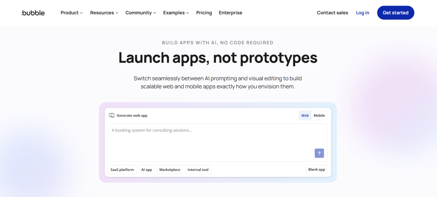Open the Examples dropdown menu

click(x=176, y=13)
